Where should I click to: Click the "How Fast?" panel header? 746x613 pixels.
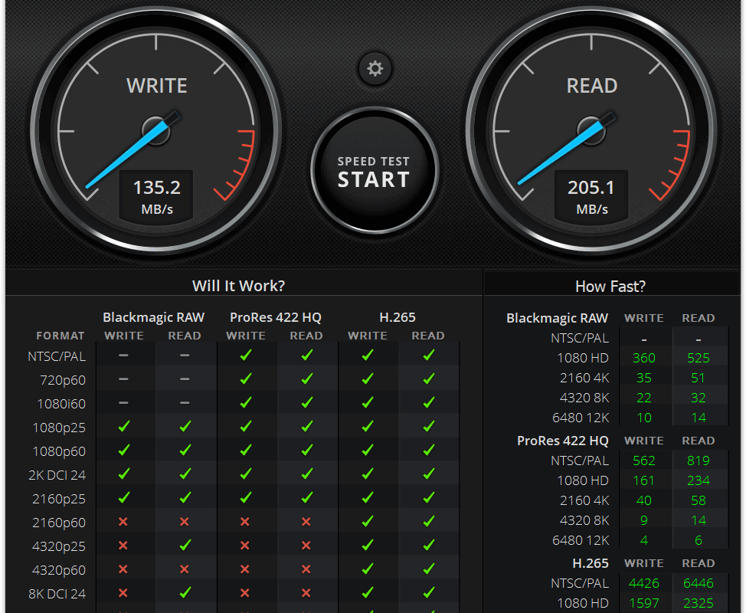[x=610, y=286]
